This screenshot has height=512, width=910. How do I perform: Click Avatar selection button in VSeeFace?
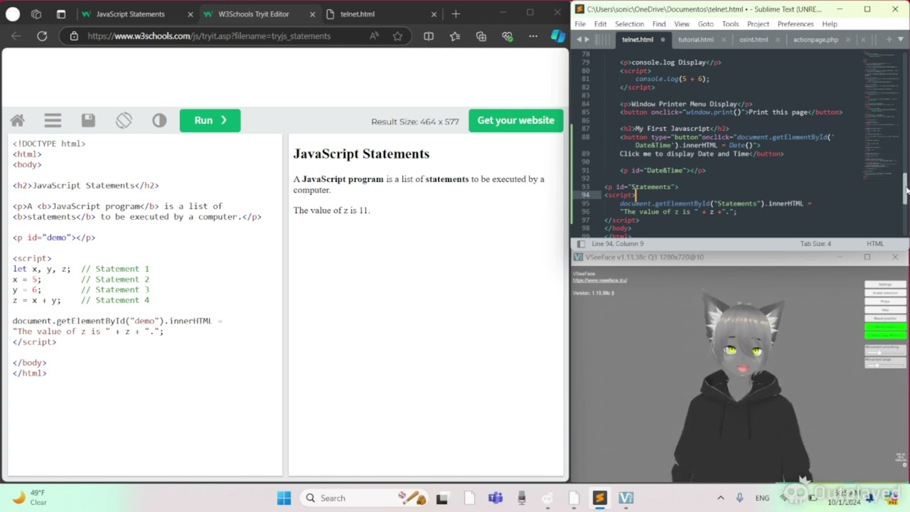[885, 293]
